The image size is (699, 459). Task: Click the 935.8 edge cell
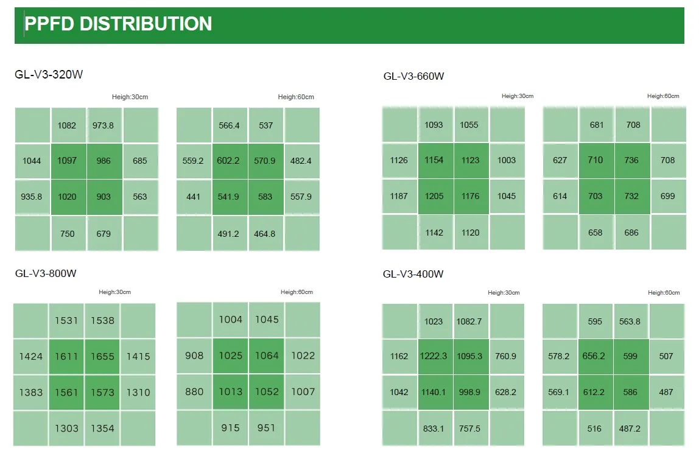(32, 197)
